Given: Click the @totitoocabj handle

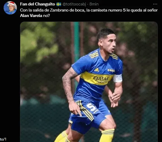Looking at the screenshot, I should tap(74, 4).
